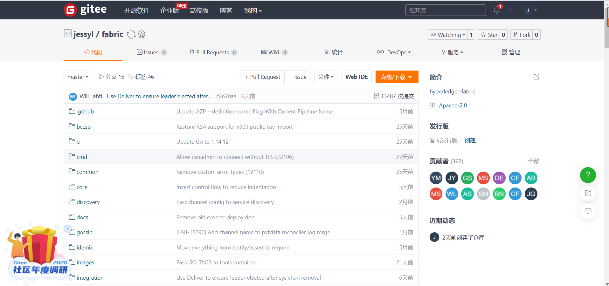Open the 克隆/下载 dropdown button
This screenshot has width=609, height=286.
pyautogui.click(x=397, y=77)
